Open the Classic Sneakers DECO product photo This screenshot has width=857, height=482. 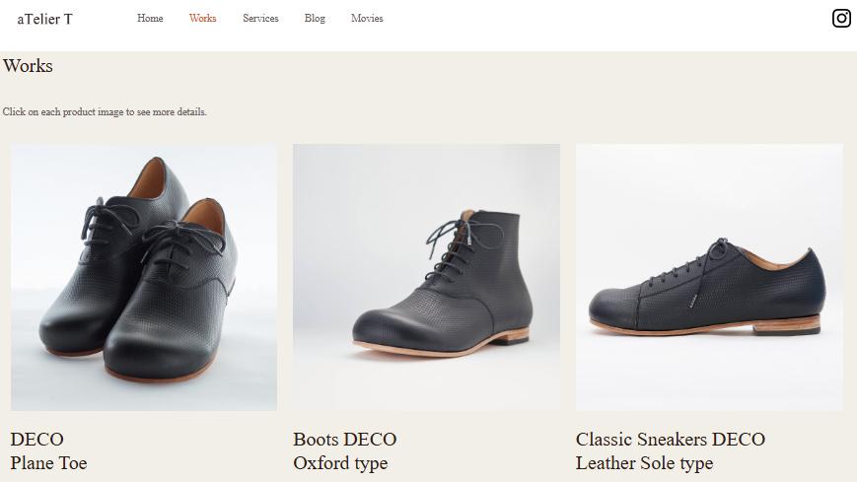coord(709,277)
